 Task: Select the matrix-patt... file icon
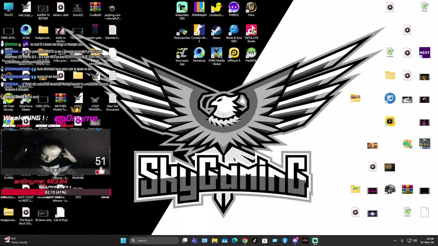tap(95, 32)
